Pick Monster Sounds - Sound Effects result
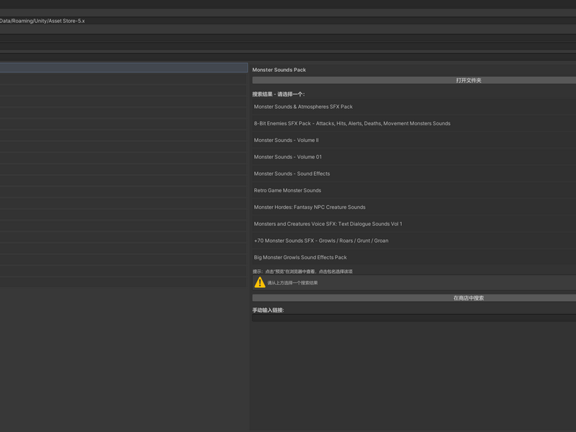Viewport: 576px width, 432px height. (292, 174)
